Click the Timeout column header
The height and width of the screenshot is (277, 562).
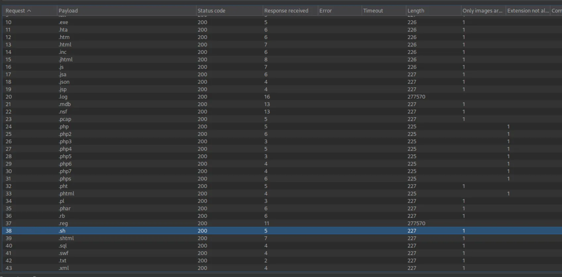click(383, 11)
